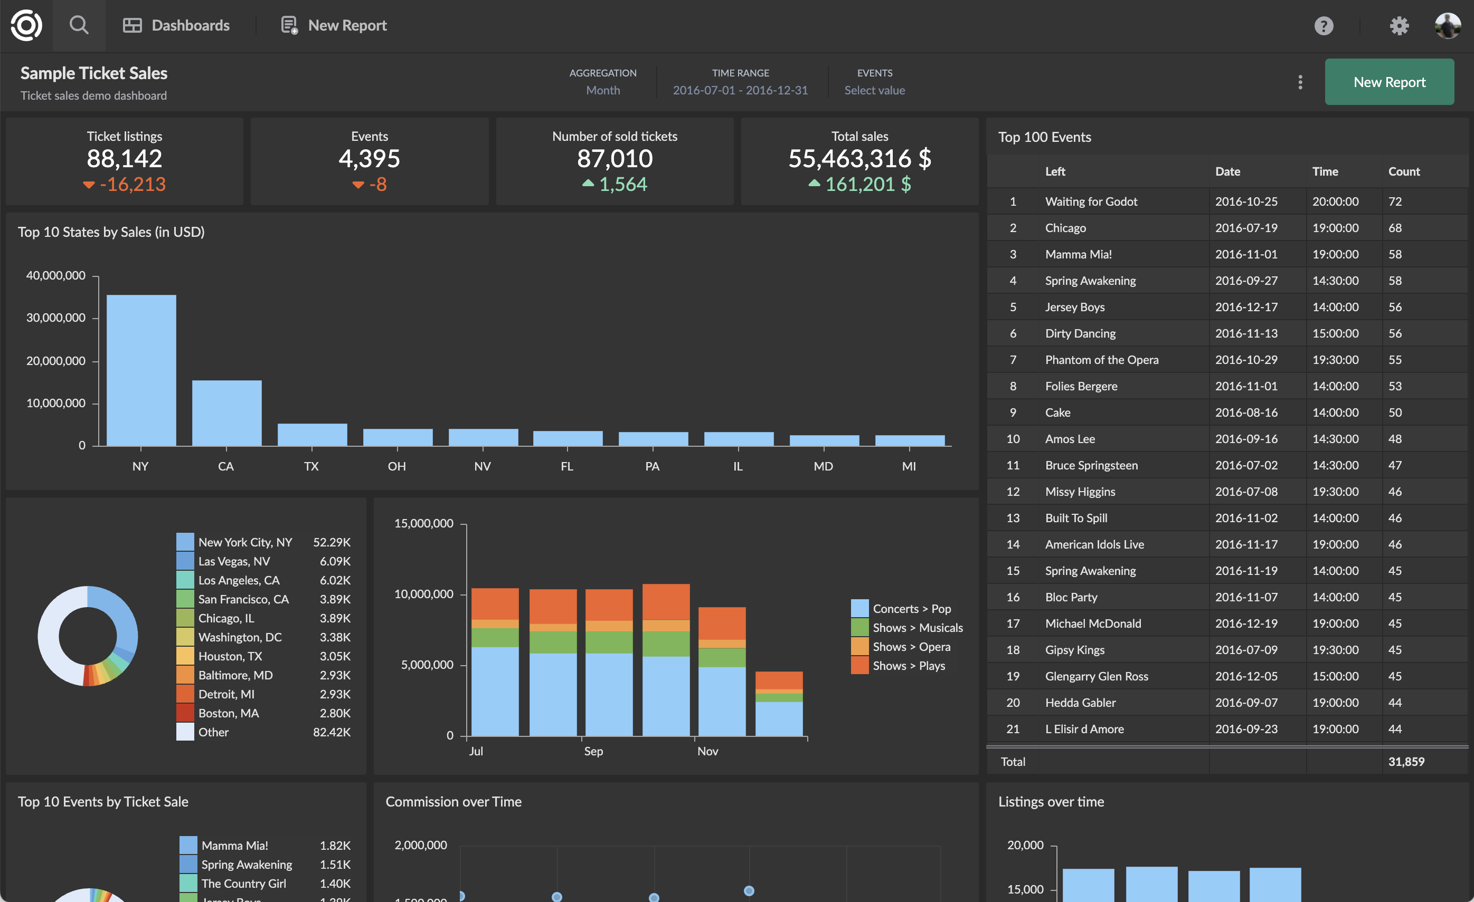Open the help question mark icon
This screenshot has width=1474, height=902.
(1323, 26)
